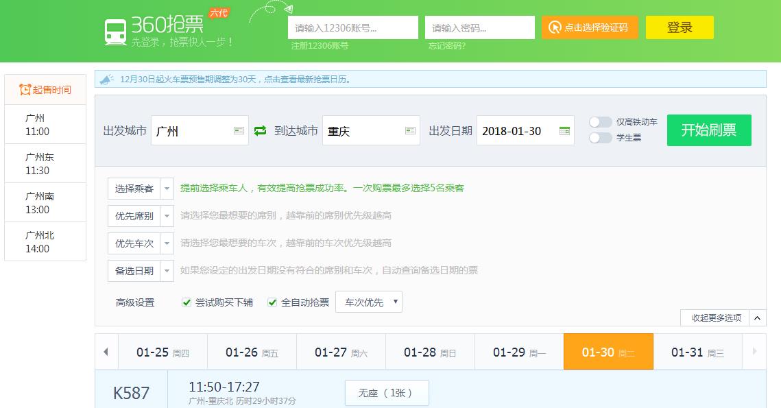Turn on the 学生票 switch
The width and height of the screenshot is (781, 408).
coord(601,137)
